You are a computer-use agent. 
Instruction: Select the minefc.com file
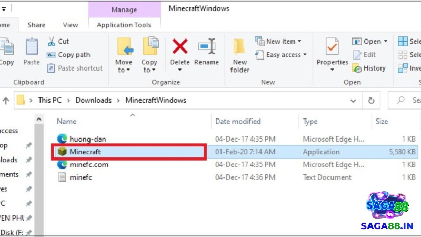tap(89, 164)
